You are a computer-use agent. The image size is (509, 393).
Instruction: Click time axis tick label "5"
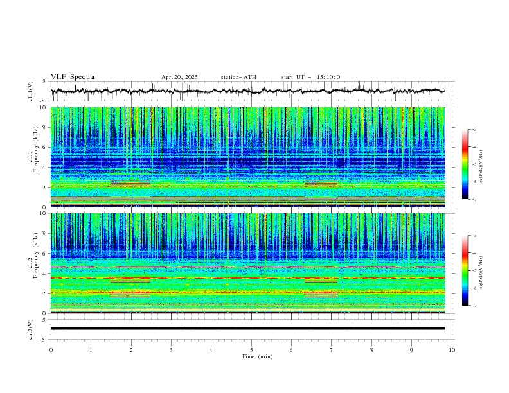click(251, 350)
